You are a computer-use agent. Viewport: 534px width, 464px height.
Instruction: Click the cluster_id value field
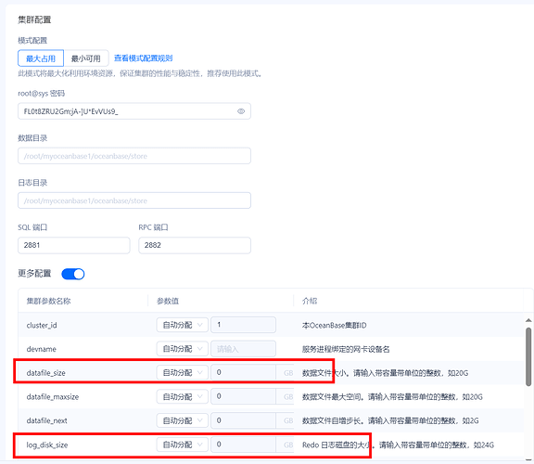[x=243, y=325]
